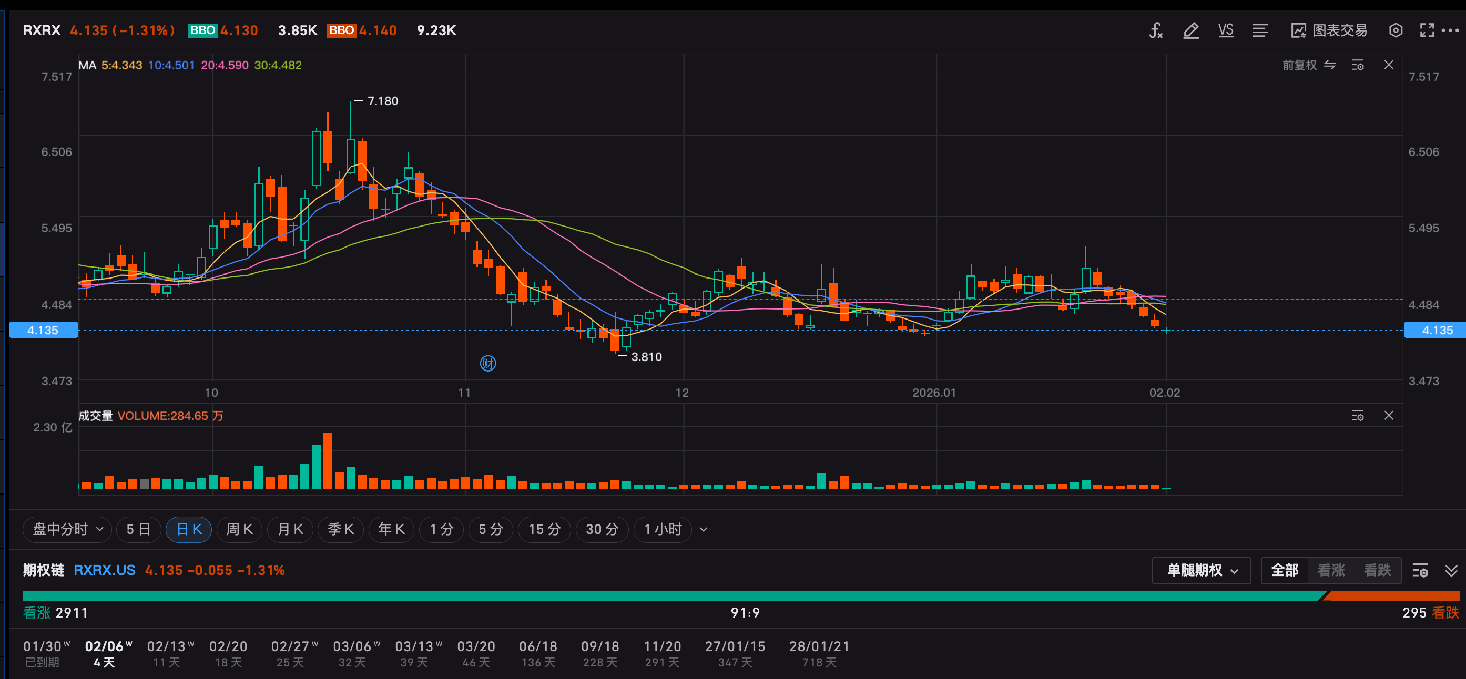Viewport: 1466px width, 679px height.
Task: Expand more timeframe intervals chevron
Action: 704,529
